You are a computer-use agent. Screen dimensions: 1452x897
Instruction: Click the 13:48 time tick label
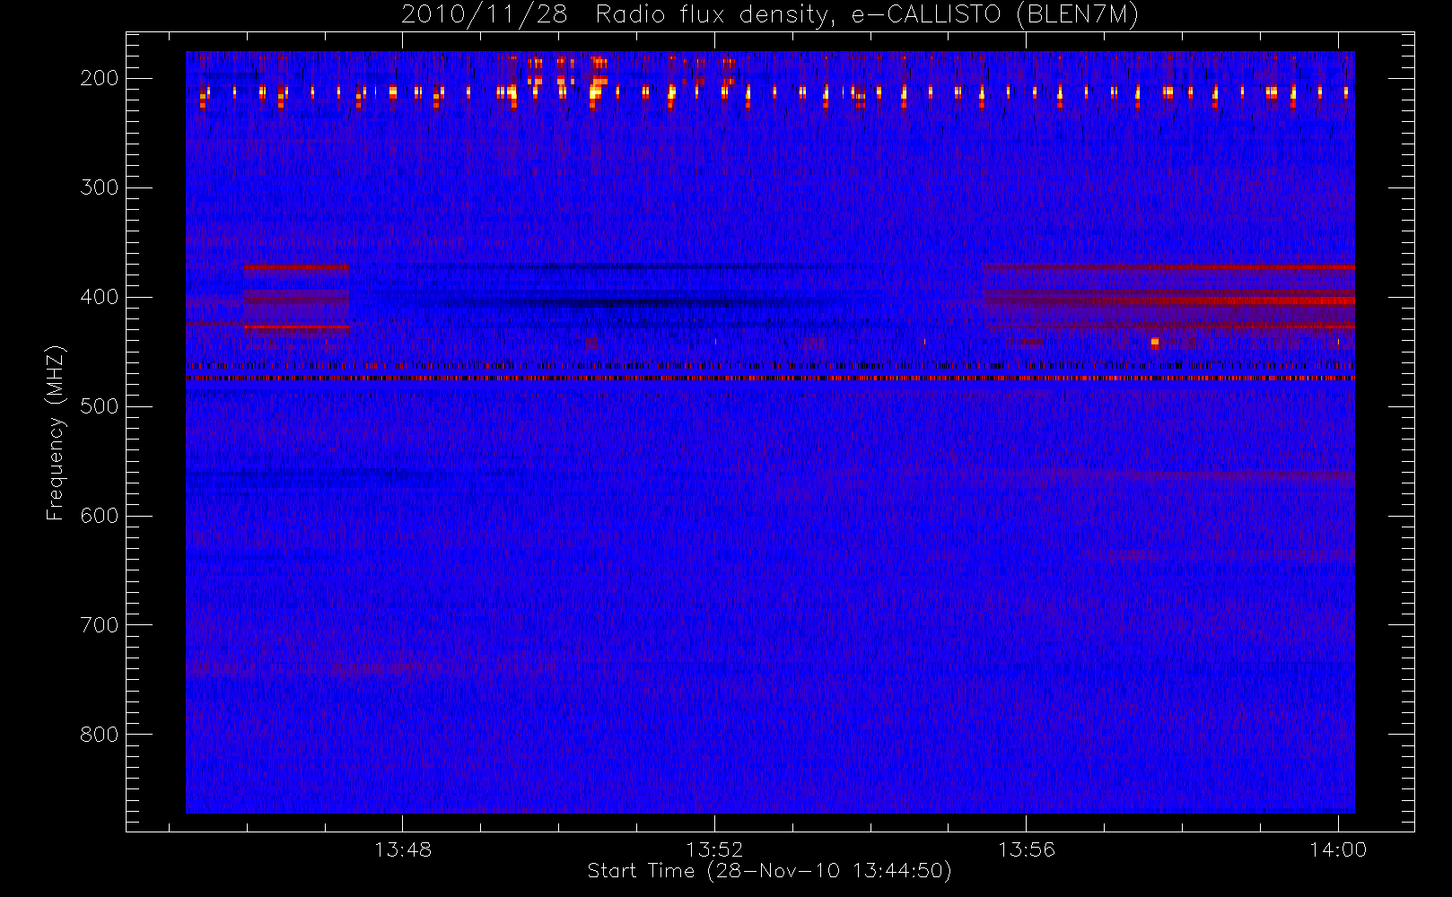tap(403, 849)
